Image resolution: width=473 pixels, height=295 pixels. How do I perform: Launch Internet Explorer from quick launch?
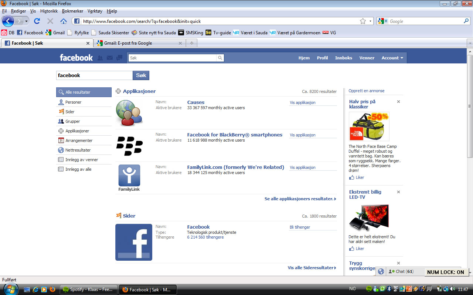point(35,289)
